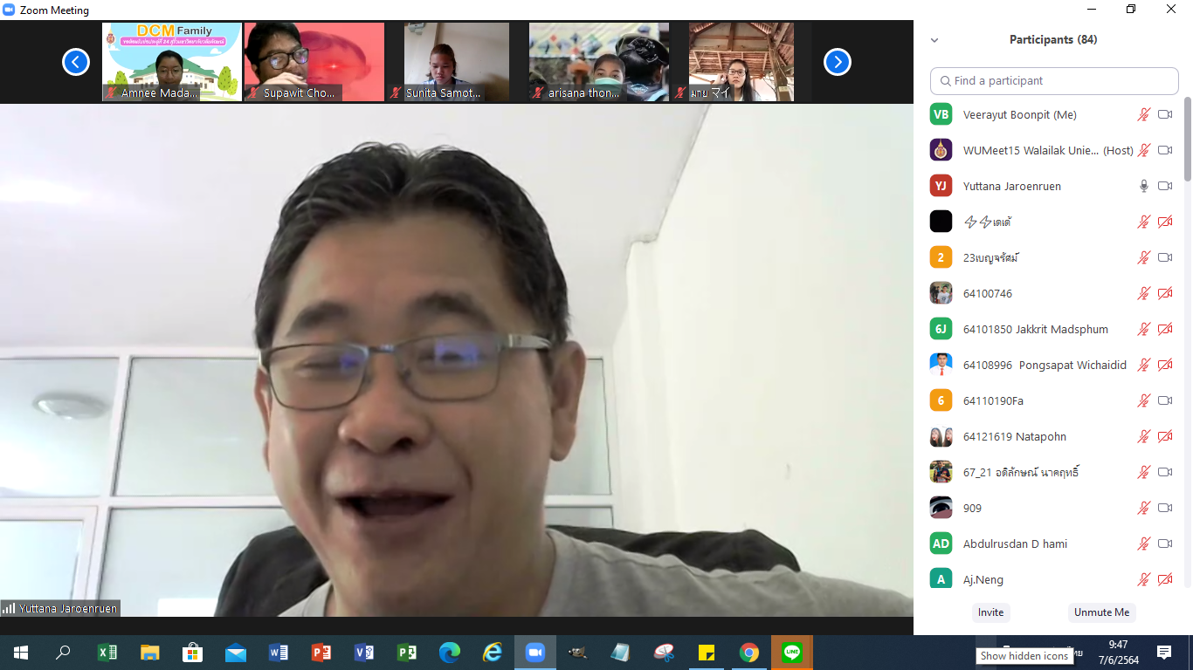Click Veerayut Boonpit's muted microphone icon
This screenshot has width=1193, height=670.
click(1143, 114)
